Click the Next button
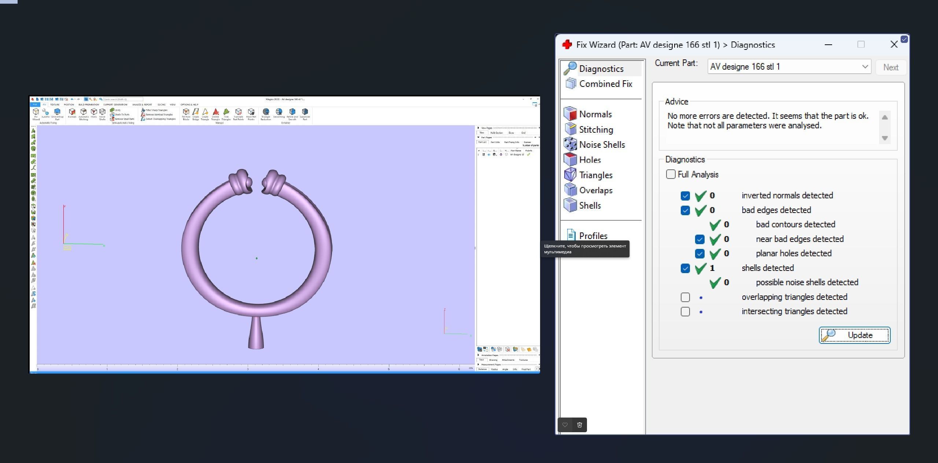Screen dimensions: 938x463 pos(890,67)
